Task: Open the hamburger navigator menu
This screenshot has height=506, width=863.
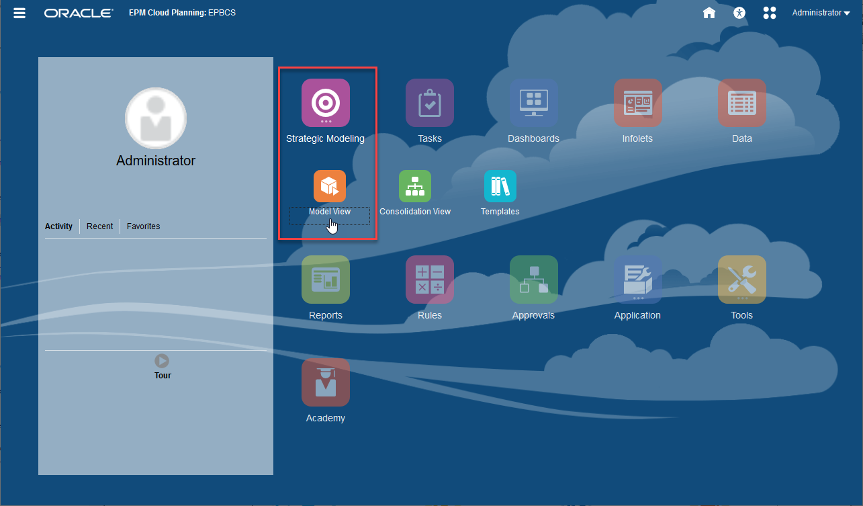Action: pos(19,13)
